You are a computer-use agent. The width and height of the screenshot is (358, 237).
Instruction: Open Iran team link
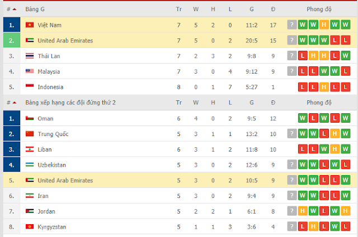click(43, 196)
